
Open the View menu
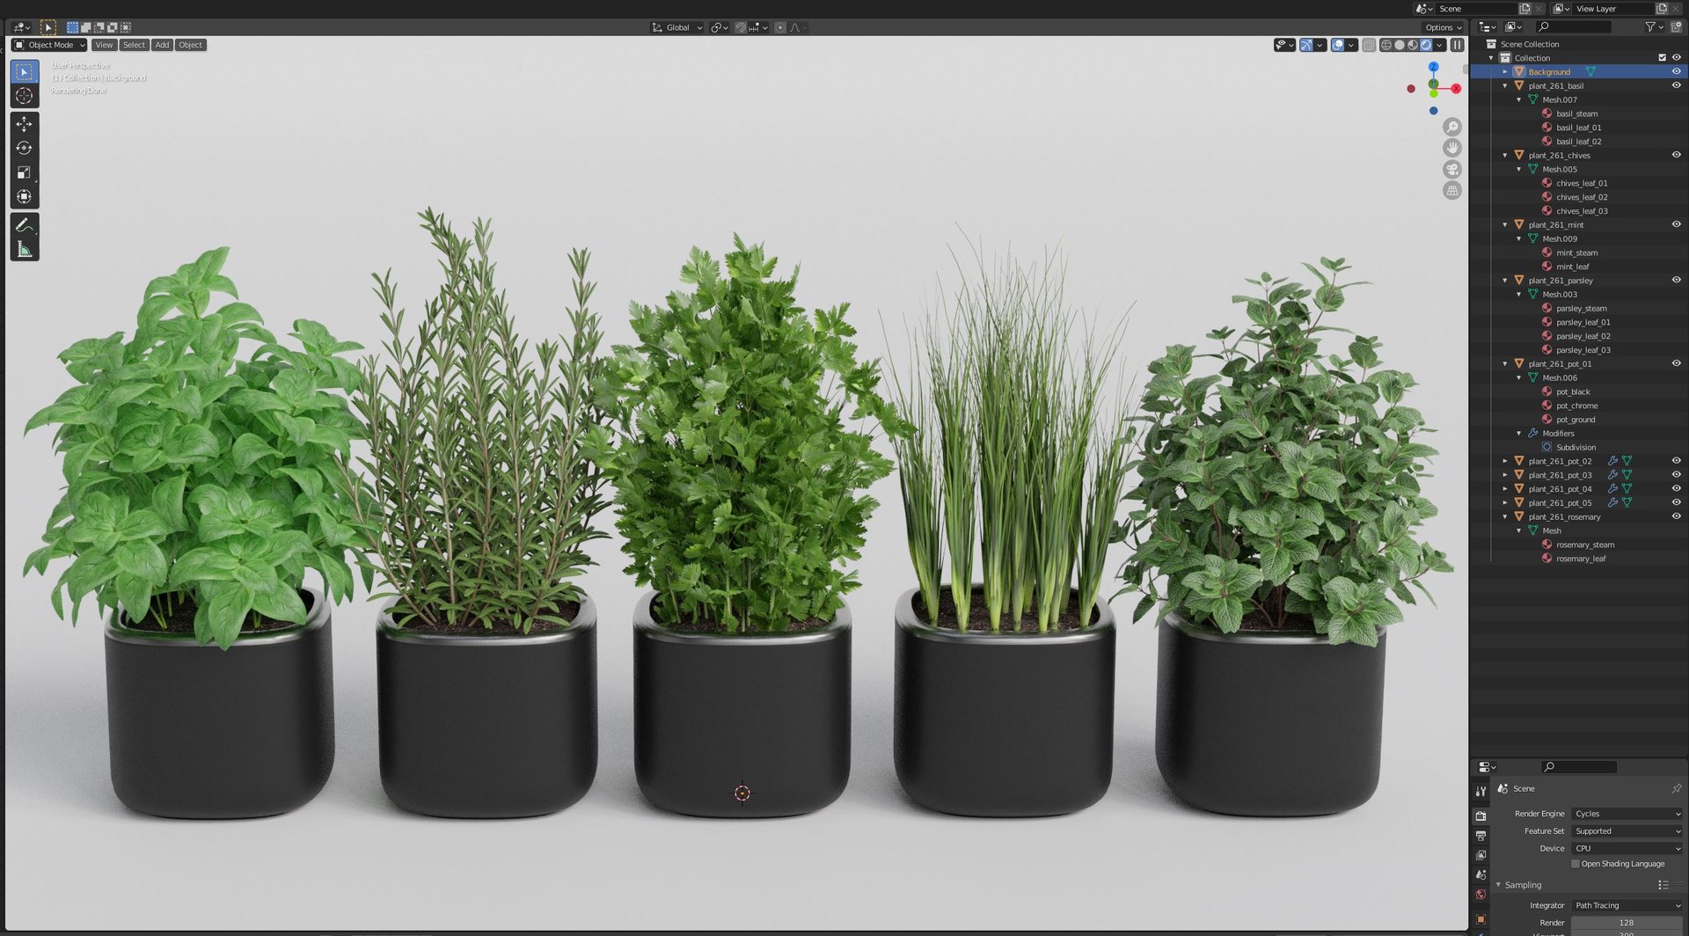(104, 45)
